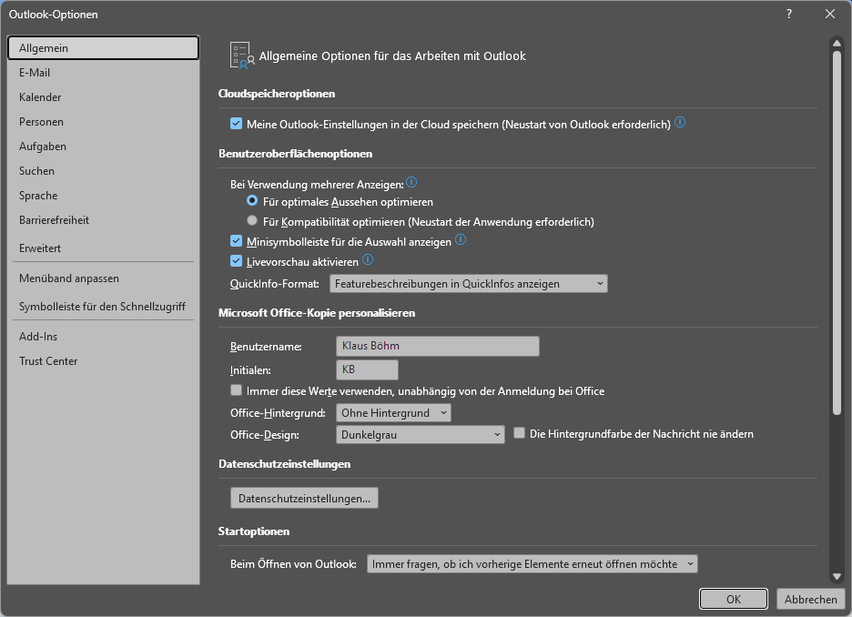852x617 pixels.
Task: Select 'Für optimales Aussehen optimieren' radio button
Action: 251,201
